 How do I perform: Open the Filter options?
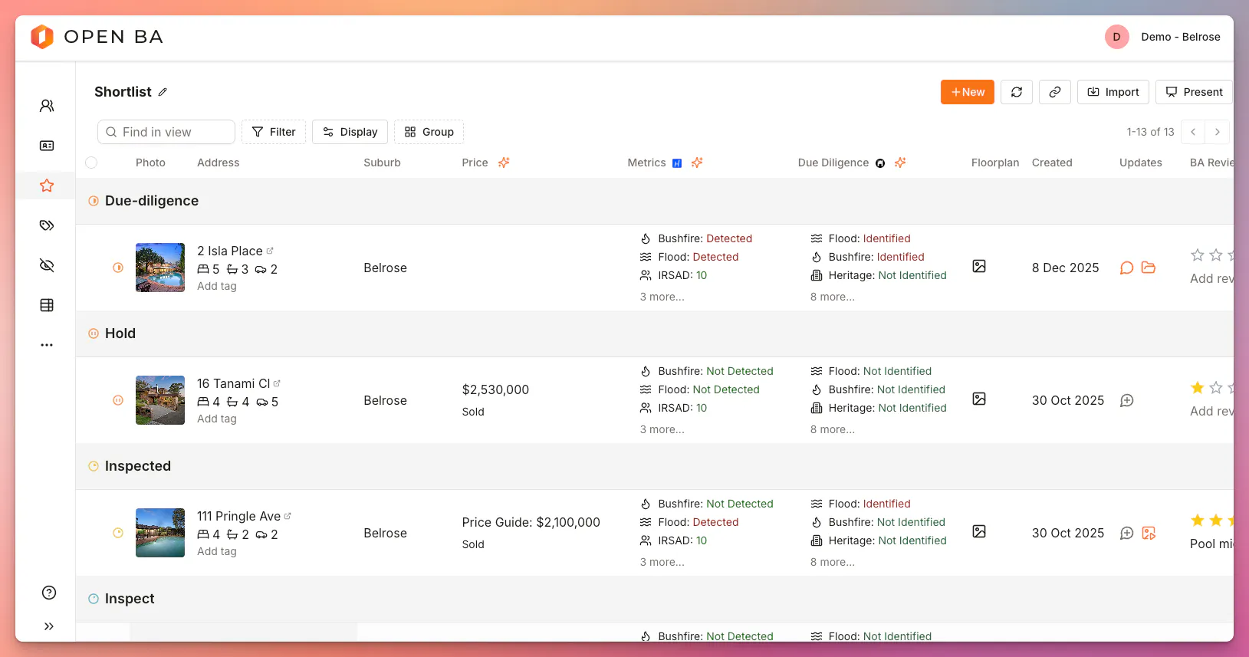coord(274,132)
